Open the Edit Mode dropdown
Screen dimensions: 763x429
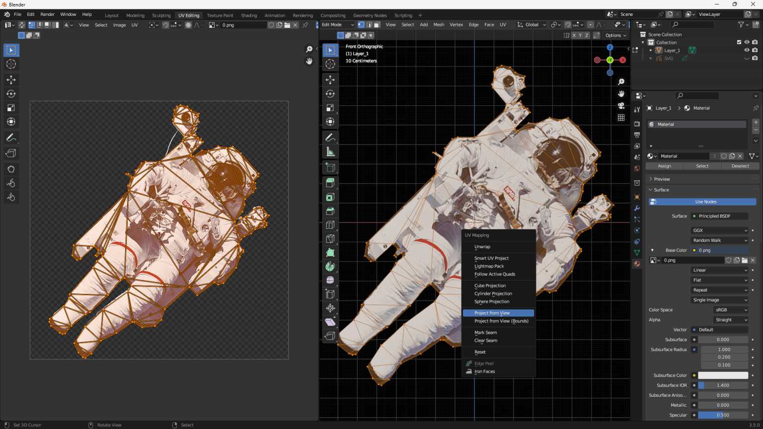[338, 24]
